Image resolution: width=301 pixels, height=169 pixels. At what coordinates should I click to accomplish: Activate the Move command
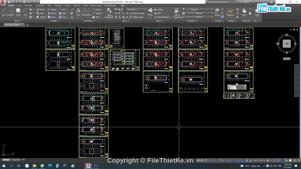pyautogui.click(x=41, y=9)
